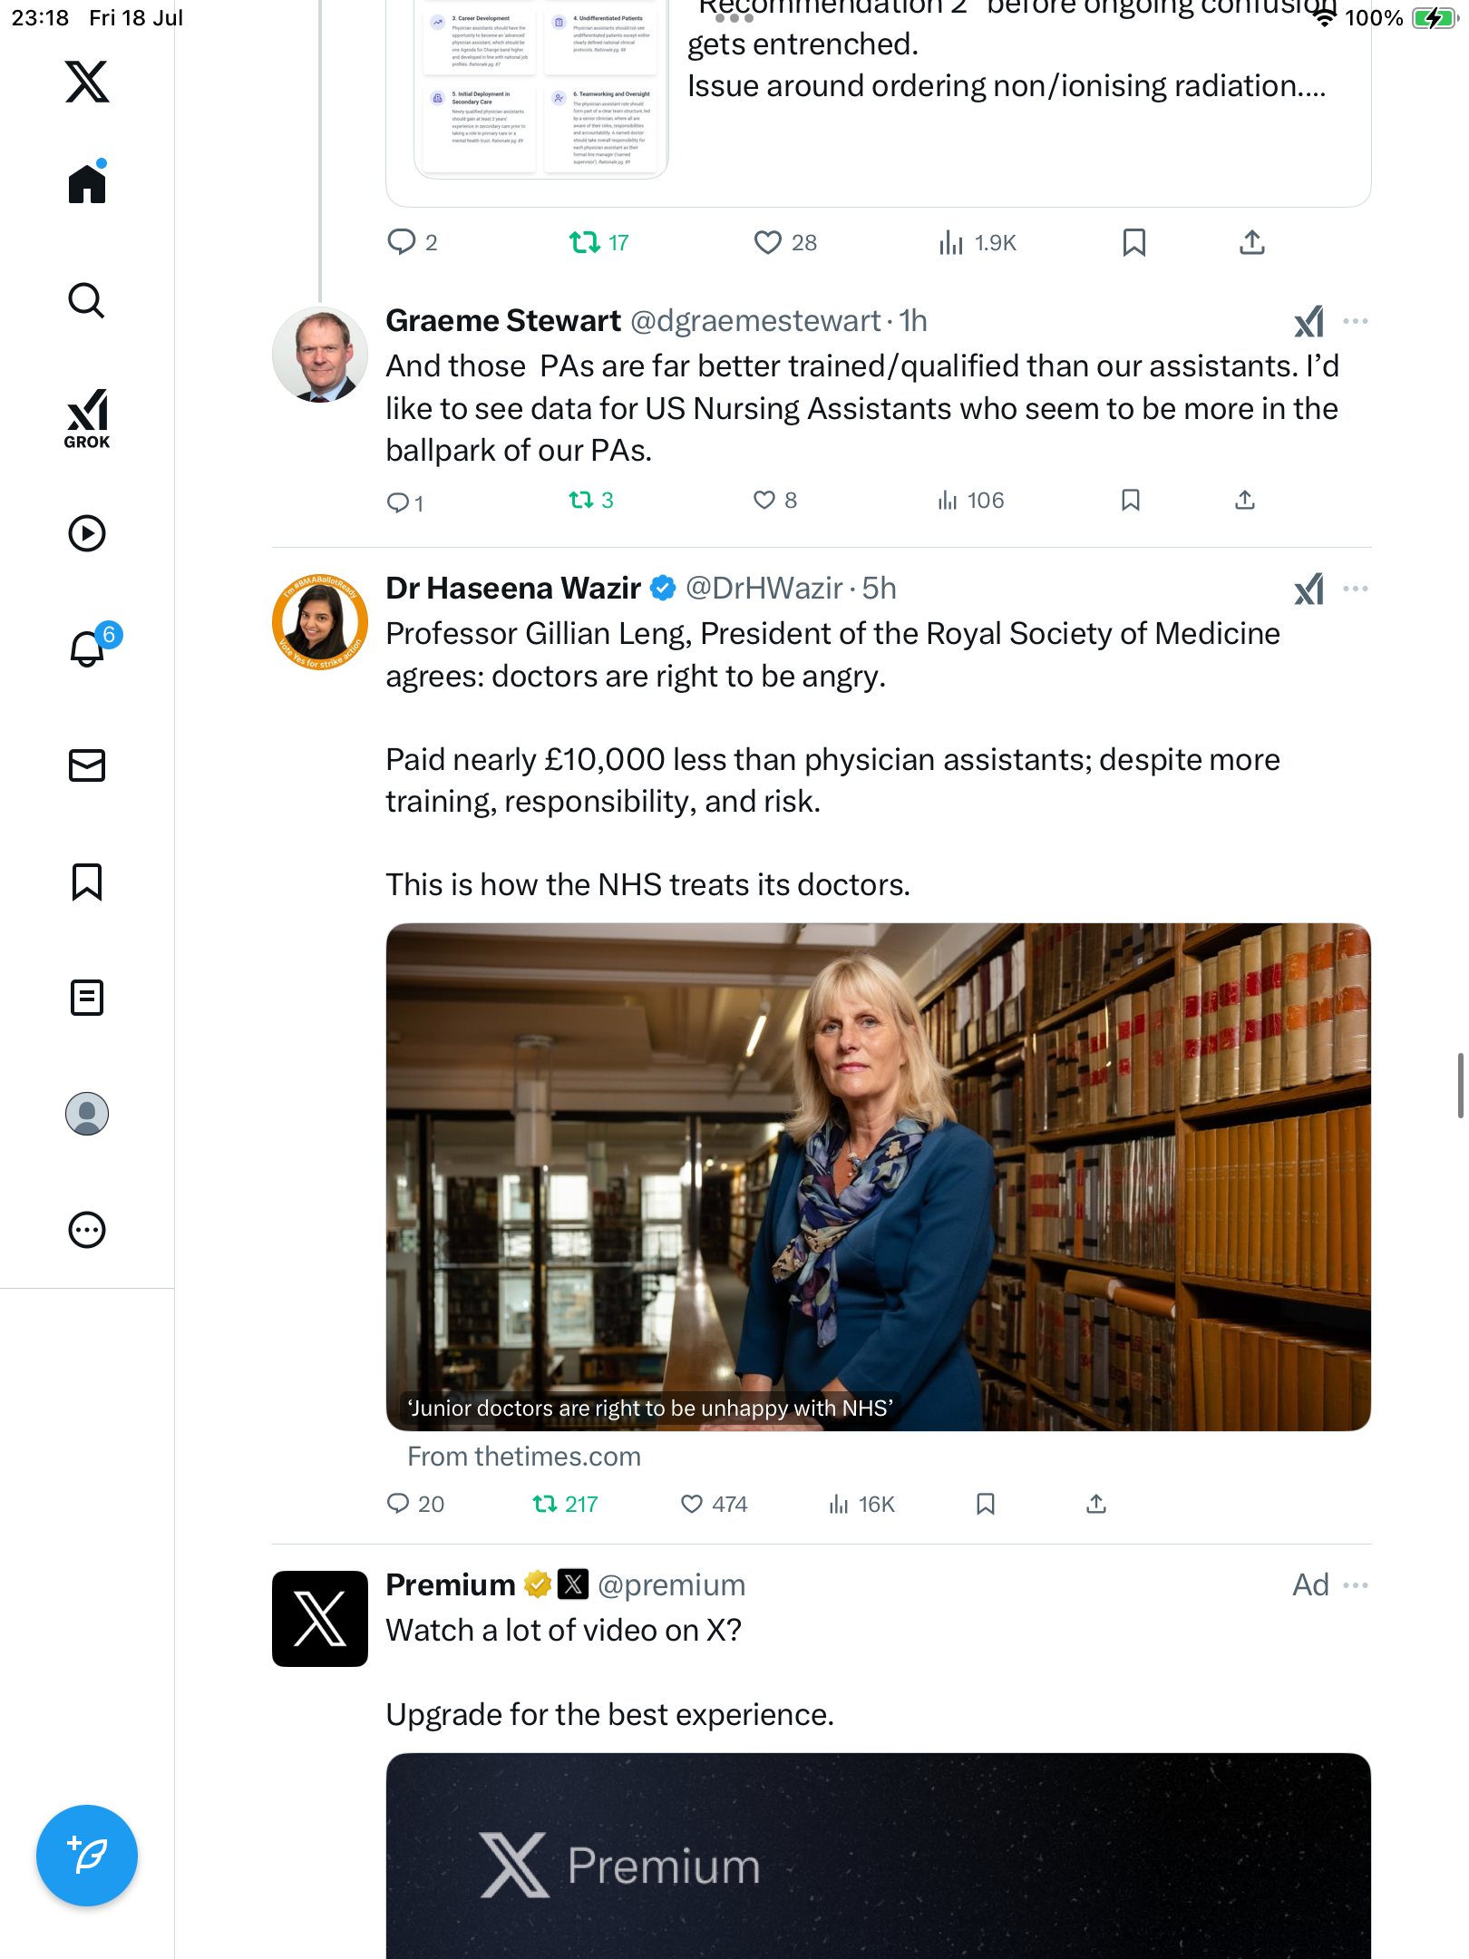Screen dimensions: 1469x1959
Task: Bookmark Dr Haseena Wazir's post
Action: (x=986, y=1505)
